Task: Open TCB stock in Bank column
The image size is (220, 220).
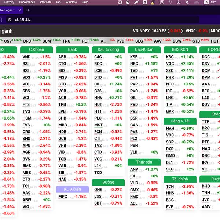Action: pos(72,159)
